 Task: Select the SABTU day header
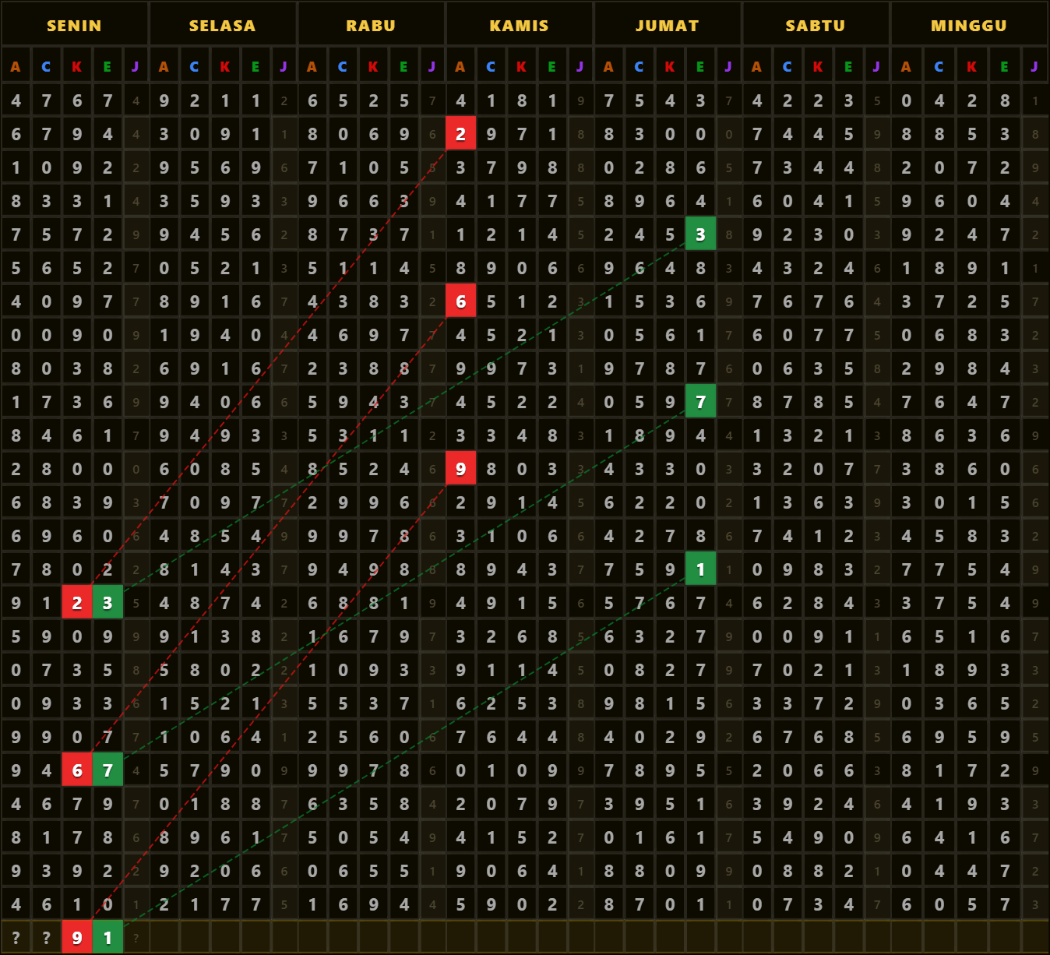click(816, 25)
